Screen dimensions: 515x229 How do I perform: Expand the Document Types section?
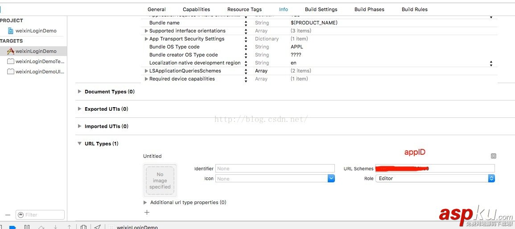pos(79,92)
